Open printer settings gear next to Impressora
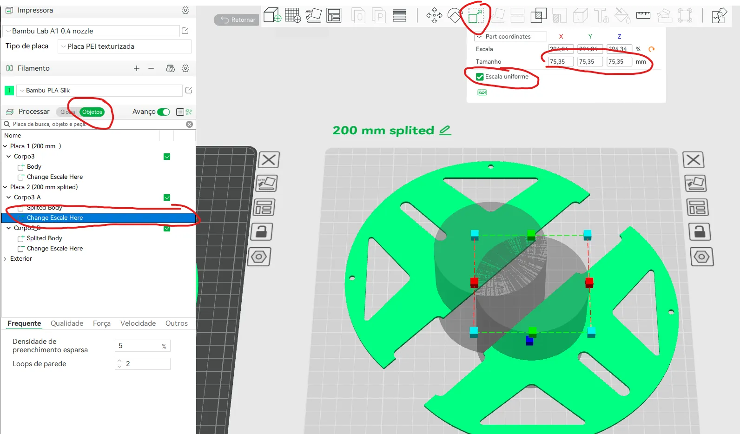Viewport: 740px width, 434px height. pyautogui.click(x=185, y=10)
